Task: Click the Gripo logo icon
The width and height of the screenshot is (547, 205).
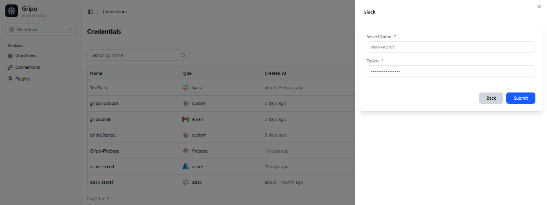Action: pyautogui.click(x=12, y=11)
